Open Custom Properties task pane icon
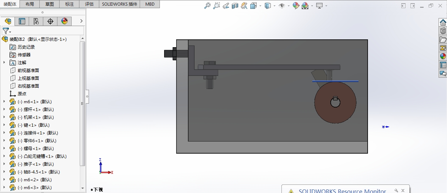This screenshot has width=447, height=193. coord(443,65)
